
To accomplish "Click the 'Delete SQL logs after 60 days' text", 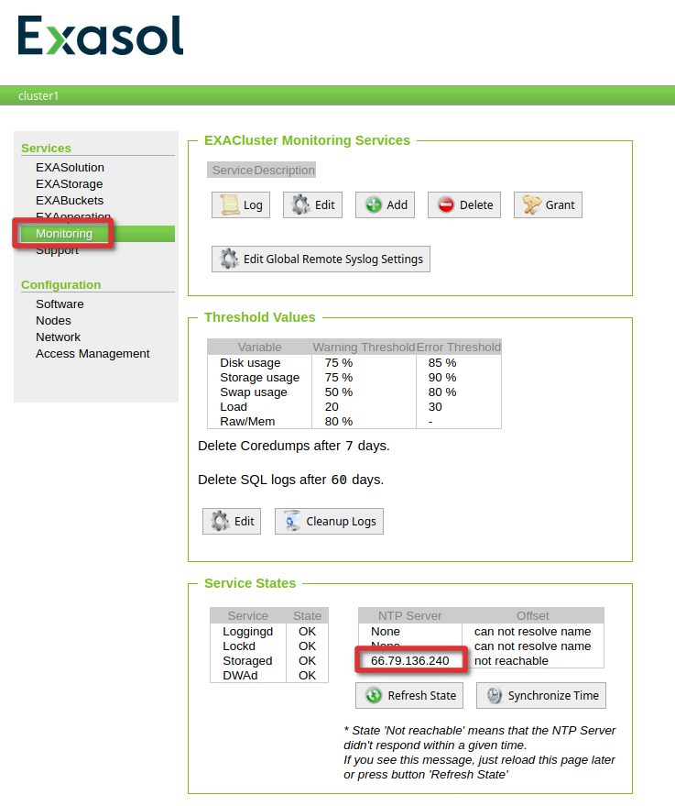I will pos(290,480).
